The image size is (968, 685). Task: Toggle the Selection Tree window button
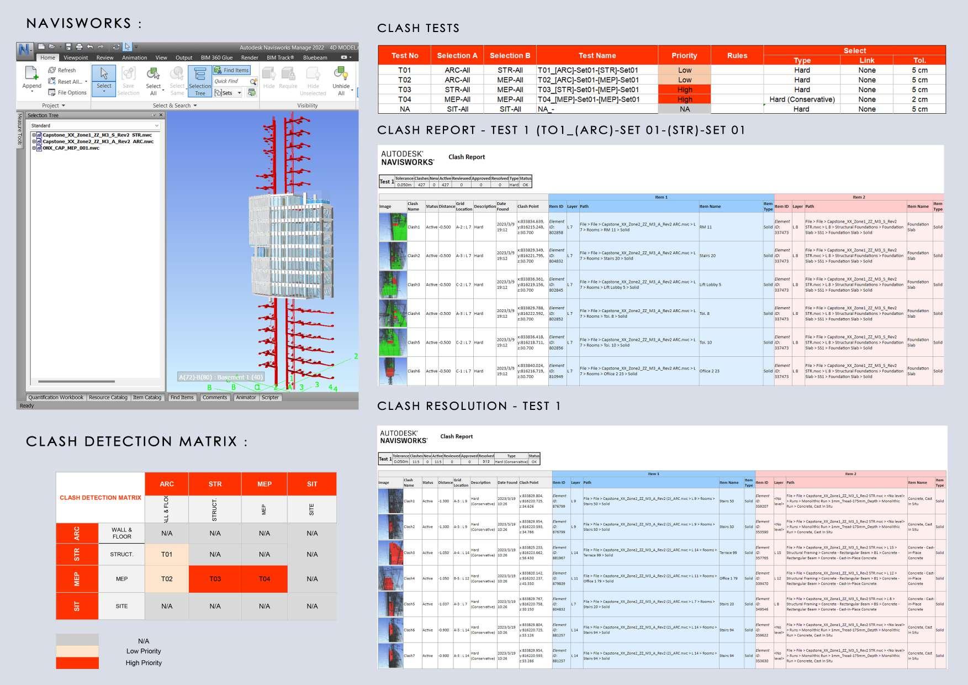pos(200,81)
